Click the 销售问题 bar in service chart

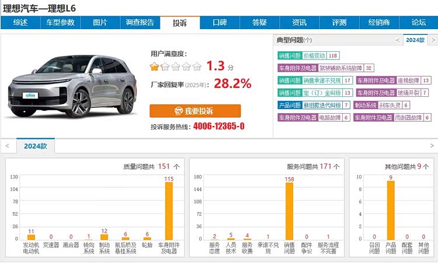point(289,211)
